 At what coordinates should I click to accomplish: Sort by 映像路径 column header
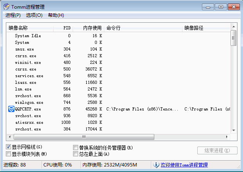206,28
